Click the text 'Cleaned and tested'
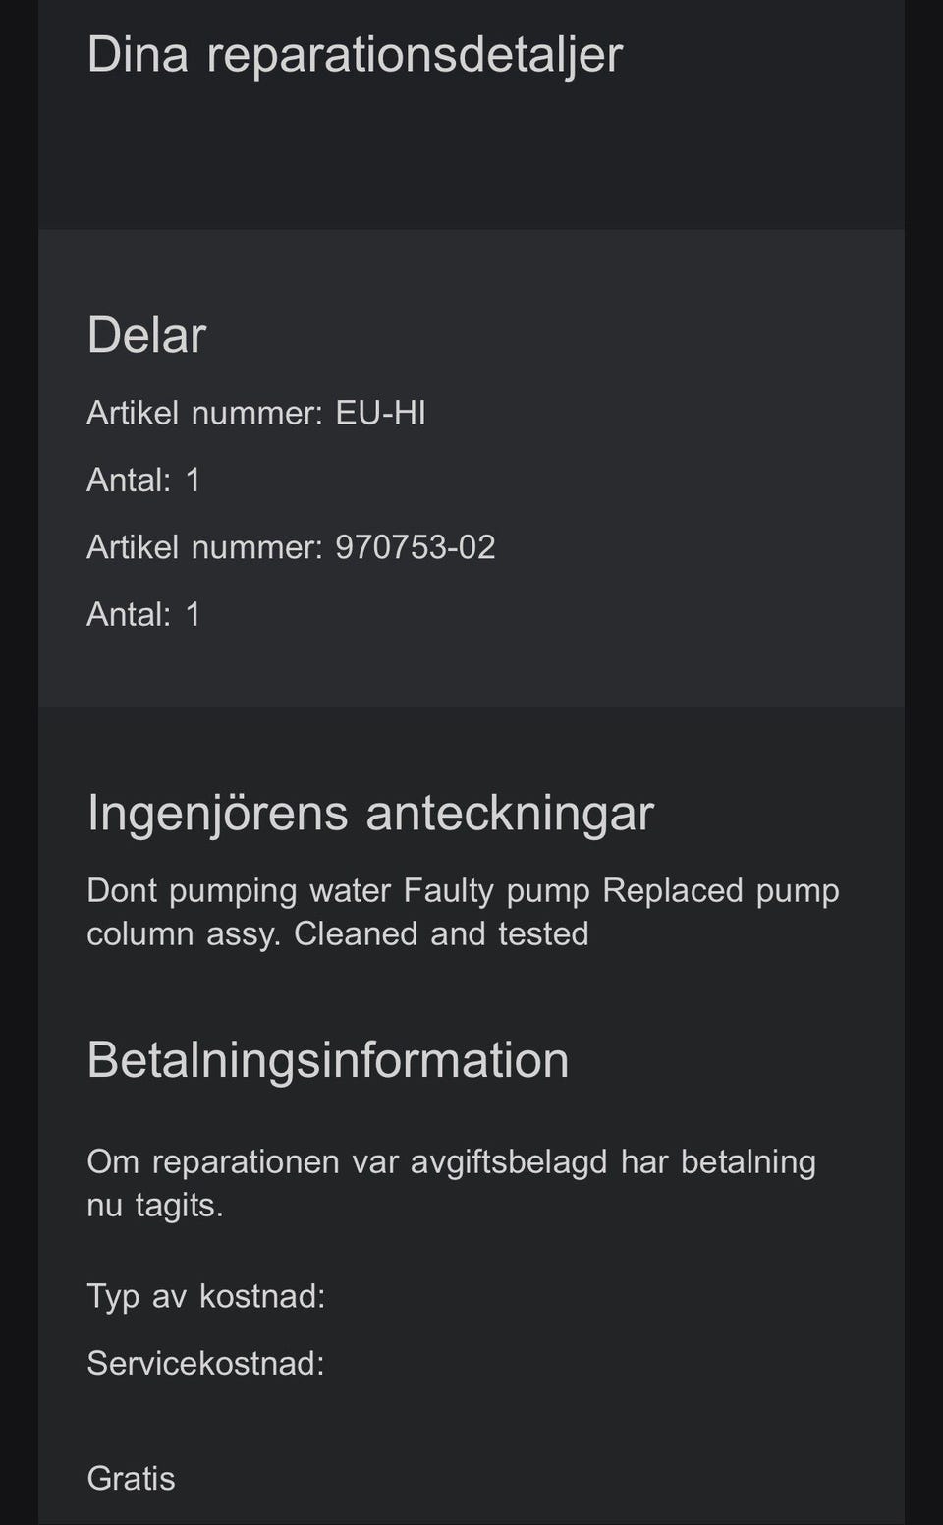Screen dimensions: 943x1525 [441, 933]
